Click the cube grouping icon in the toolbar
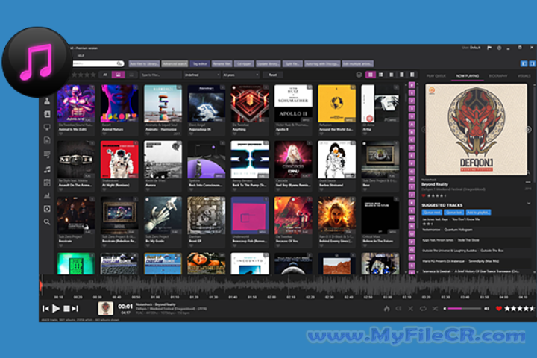Screen dimensions: 537x358 click(x=359, y=75)
